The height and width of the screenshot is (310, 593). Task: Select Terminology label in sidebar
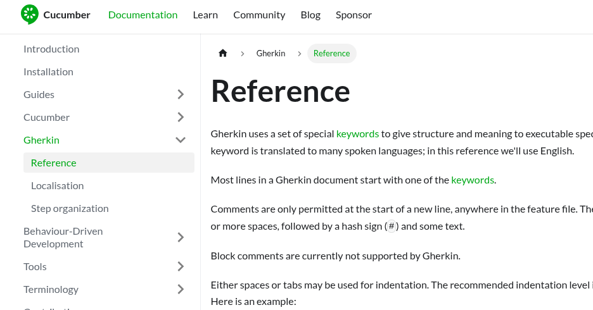coord(51,289)
